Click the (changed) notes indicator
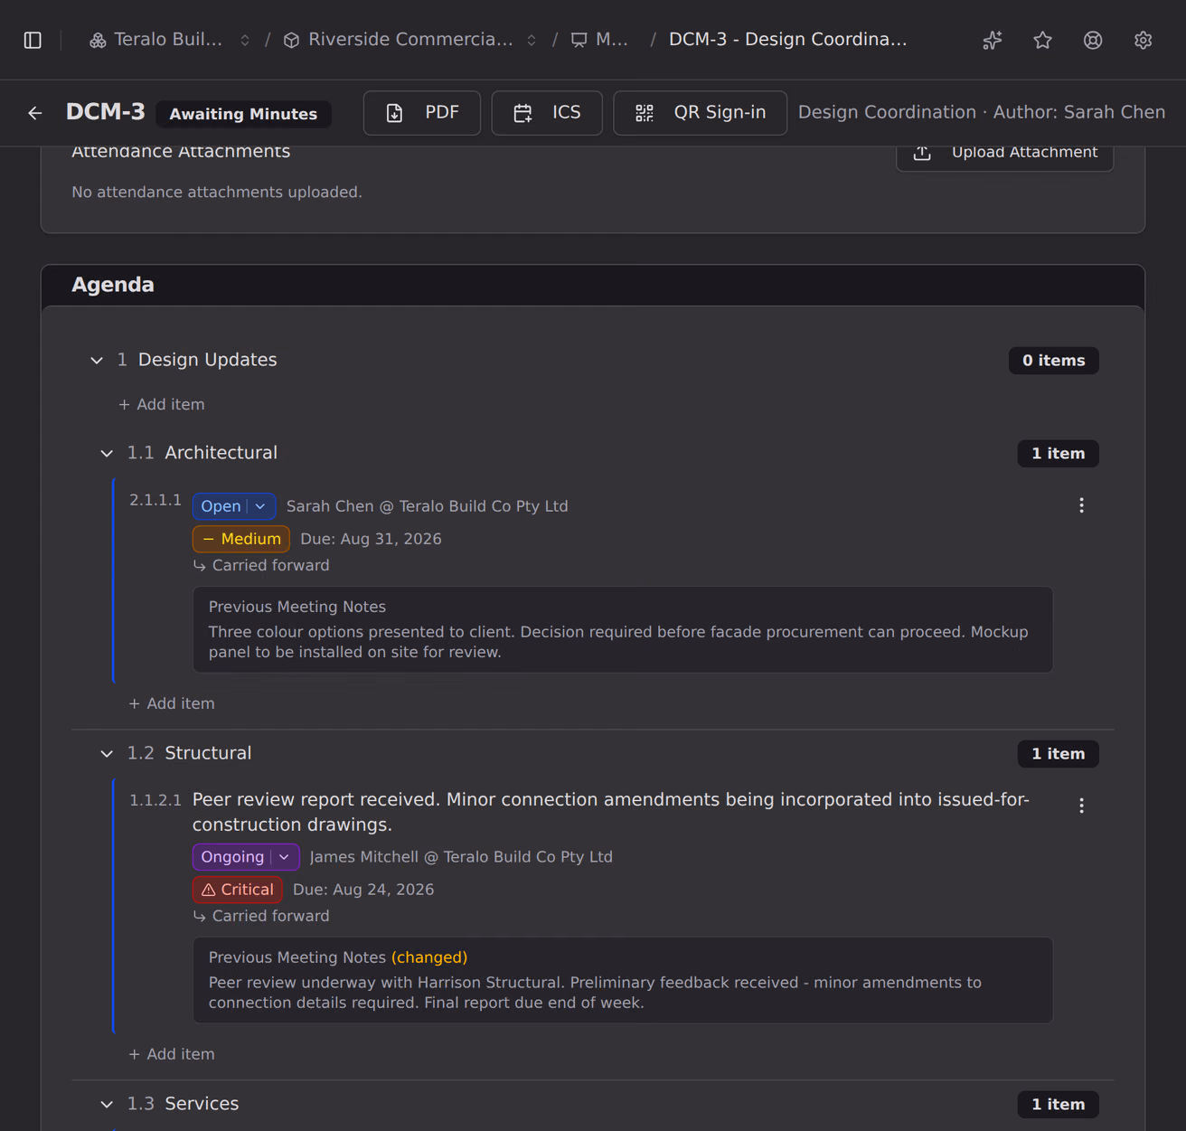This screenshot has width=1186, height=1131. 429,957
